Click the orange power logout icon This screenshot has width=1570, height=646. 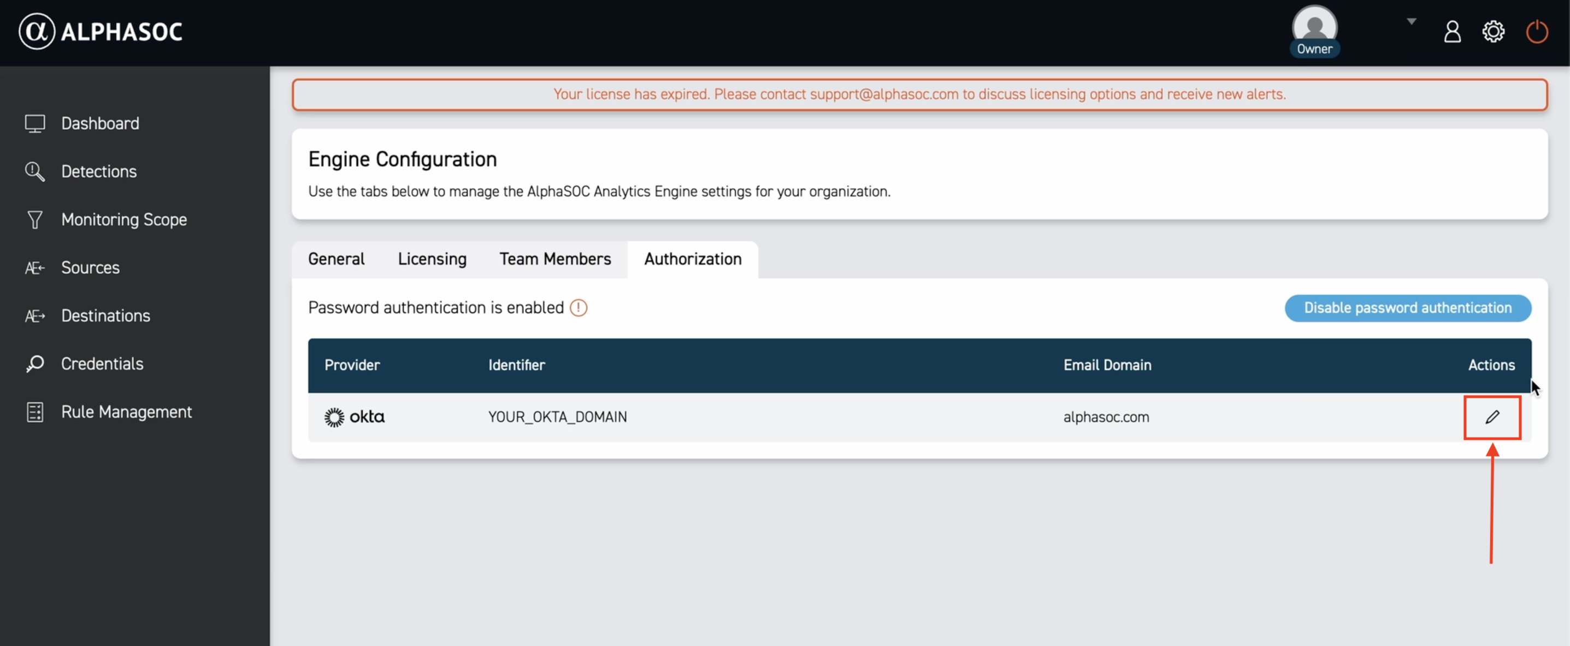pyautogui.click(x=1536, y=32)
